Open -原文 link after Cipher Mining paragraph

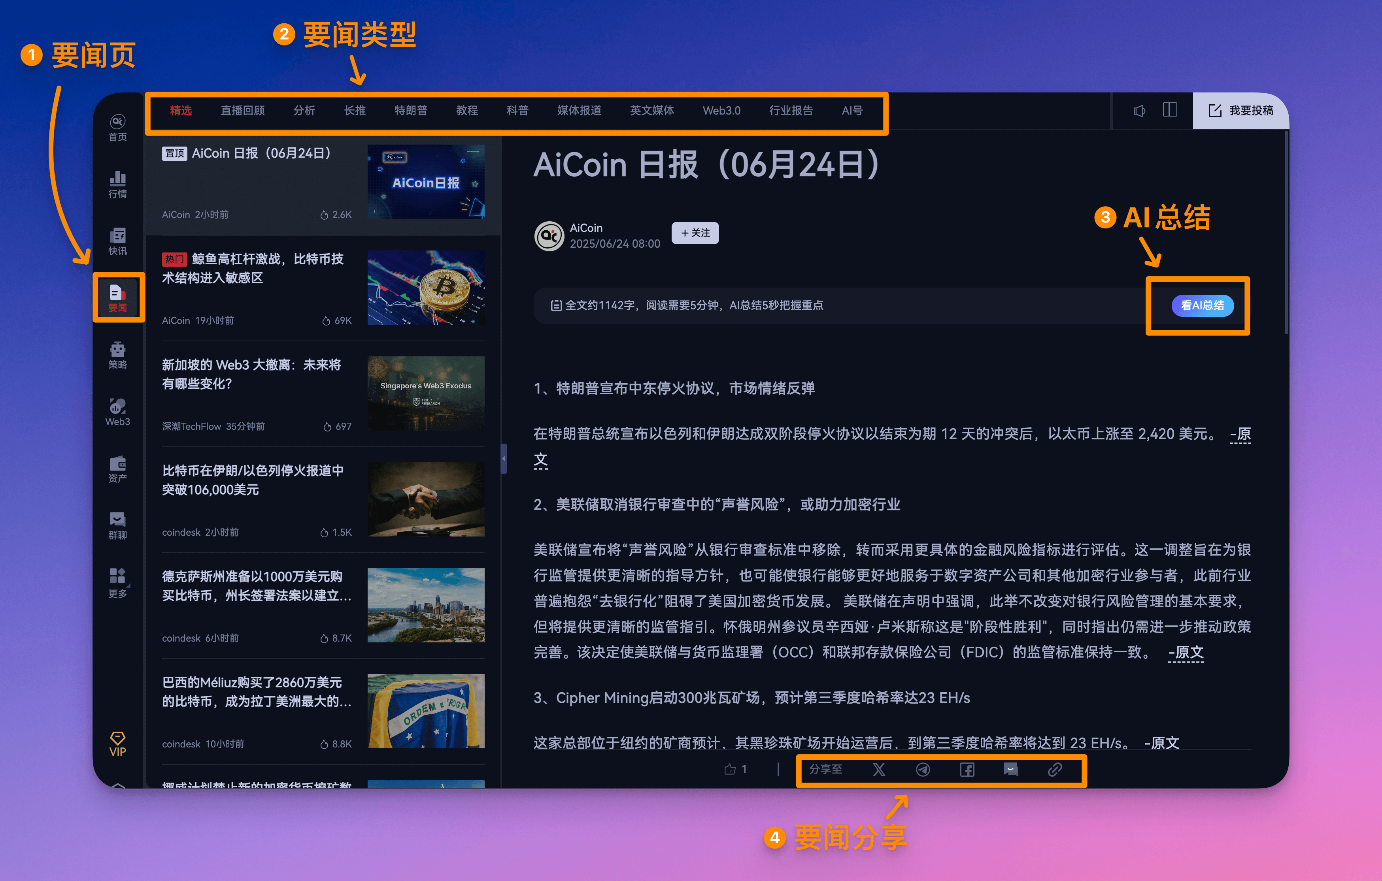[x=1161, y=743]
